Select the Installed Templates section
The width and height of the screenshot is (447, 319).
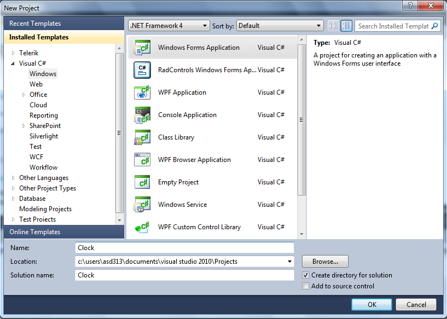[64, 37]
